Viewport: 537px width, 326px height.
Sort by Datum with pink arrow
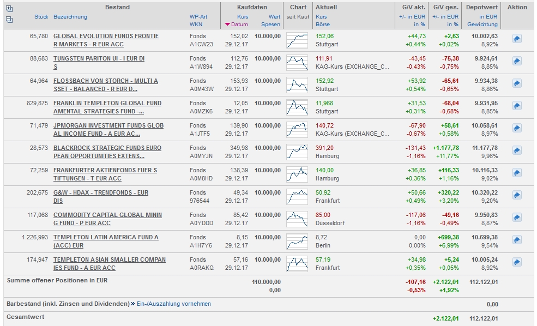tap(236, 25)
